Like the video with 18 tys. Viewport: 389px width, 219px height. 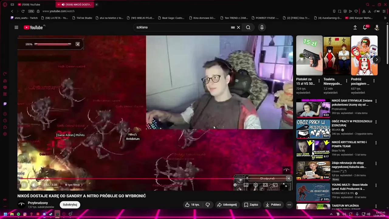192,205
